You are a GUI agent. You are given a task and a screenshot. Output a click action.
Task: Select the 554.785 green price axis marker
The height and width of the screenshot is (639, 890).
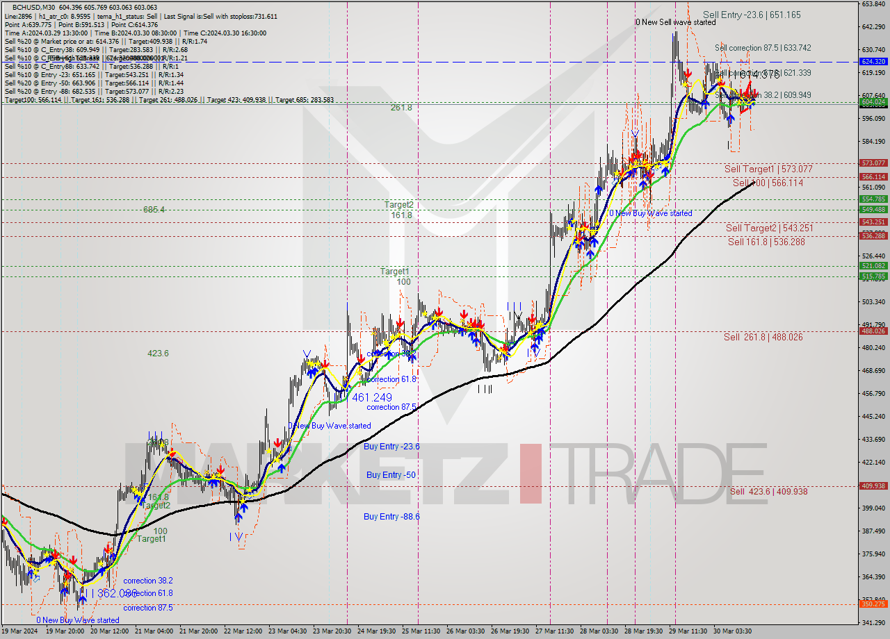coord(873,199)
